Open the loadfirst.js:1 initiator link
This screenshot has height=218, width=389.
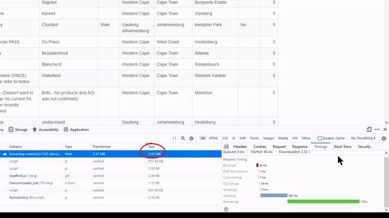click(19, 176)
